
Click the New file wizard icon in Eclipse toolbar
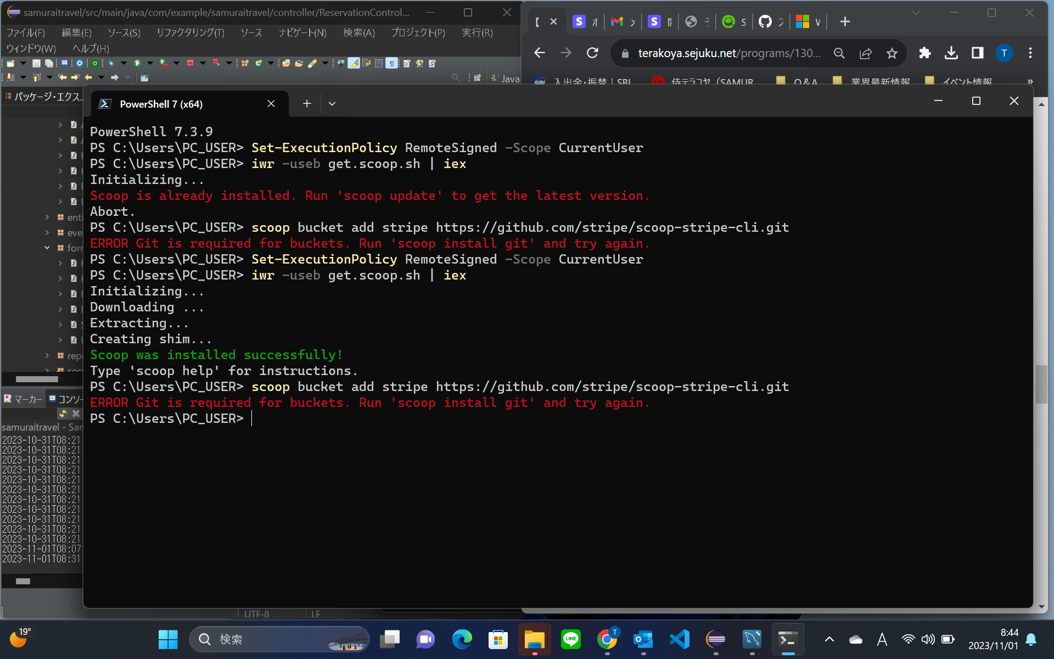tap(10, 63)
